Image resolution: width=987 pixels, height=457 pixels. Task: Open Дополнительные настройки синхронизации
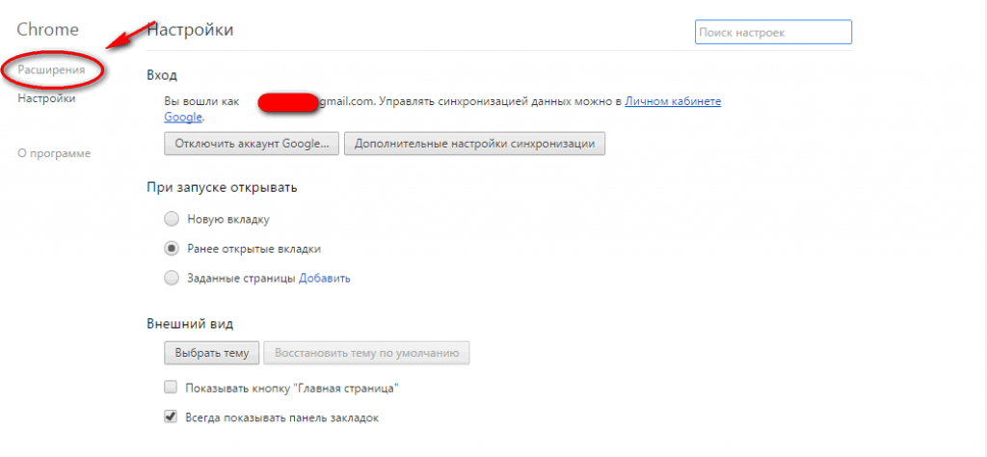(474, 144)
